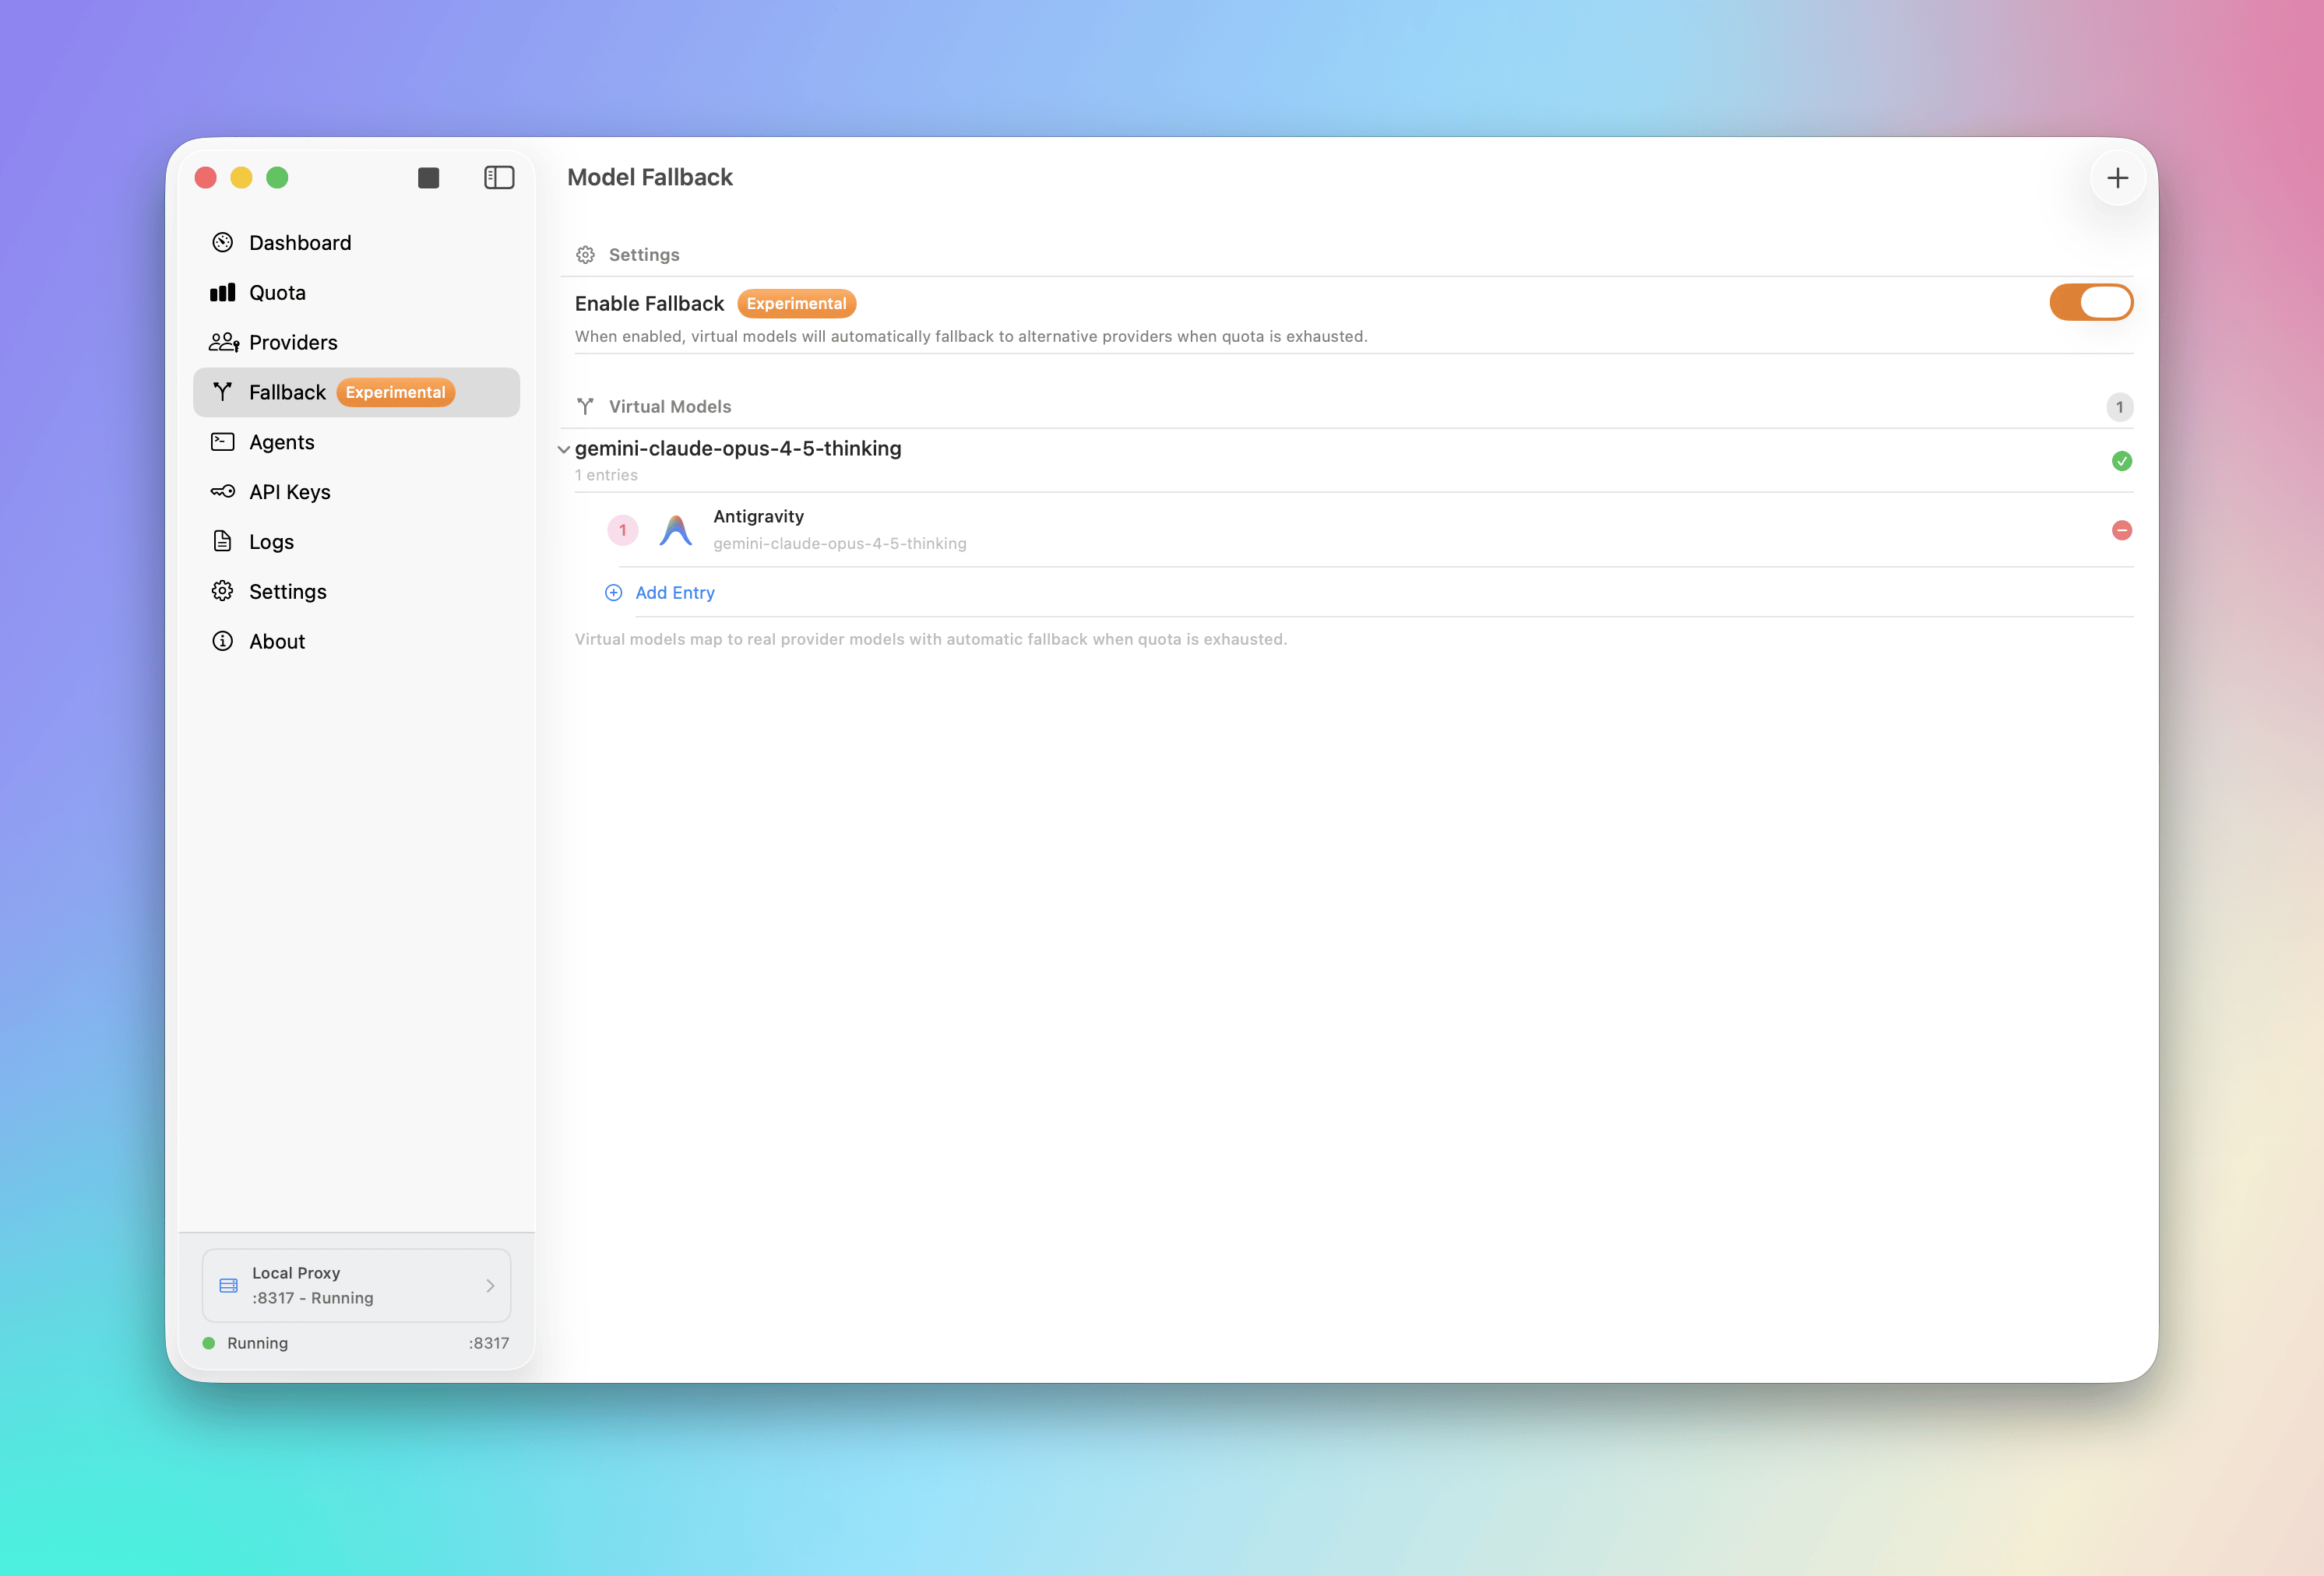The height and width of the screenshot is (1576, 2324).
Task: Click the About info icon
Action: pyautogui.click(x=223, y=641)
